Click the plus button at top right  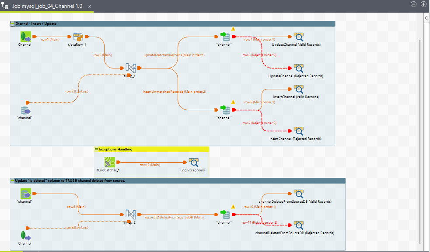[x=423, y=4]
